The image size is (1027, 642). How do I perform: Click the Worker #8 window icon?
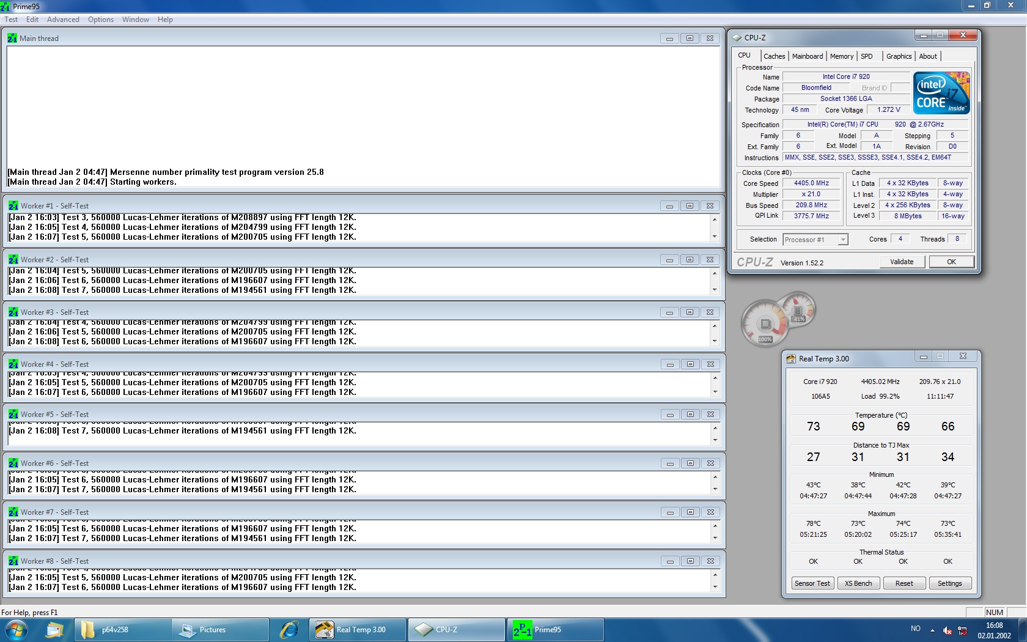(13, 561)
